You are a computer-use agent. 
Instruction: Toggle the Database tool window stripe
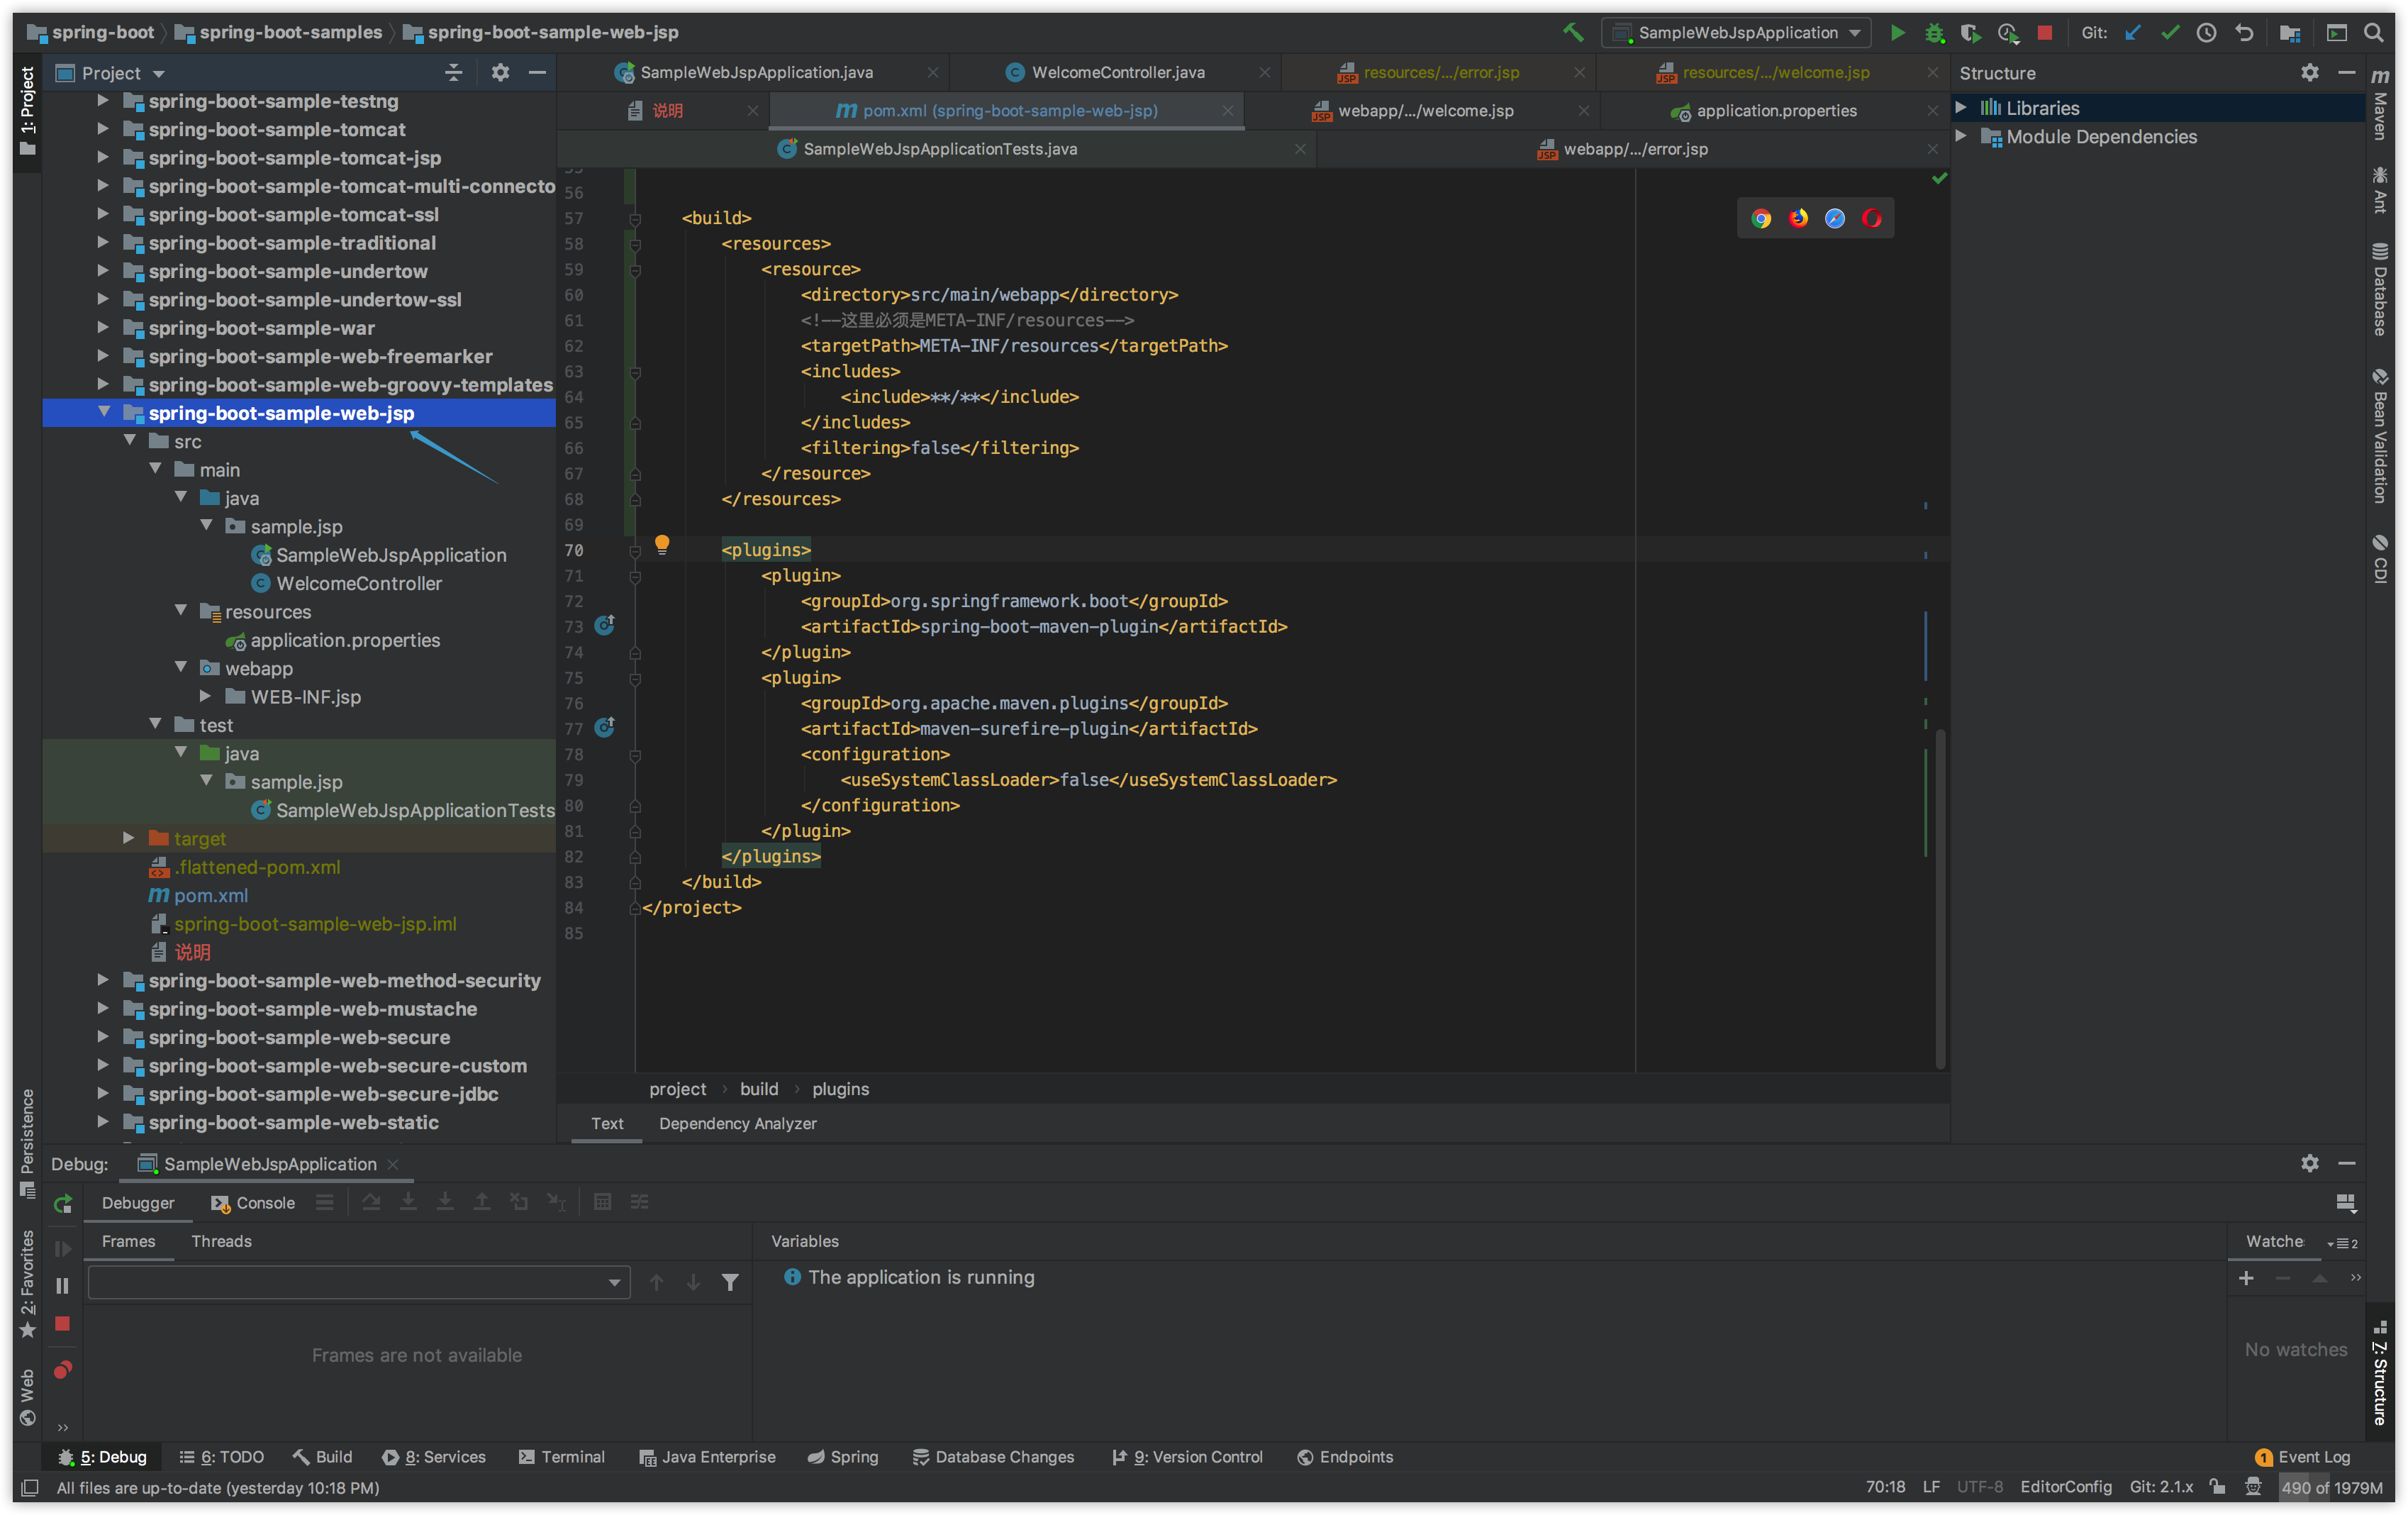[x=2381, y=290]
